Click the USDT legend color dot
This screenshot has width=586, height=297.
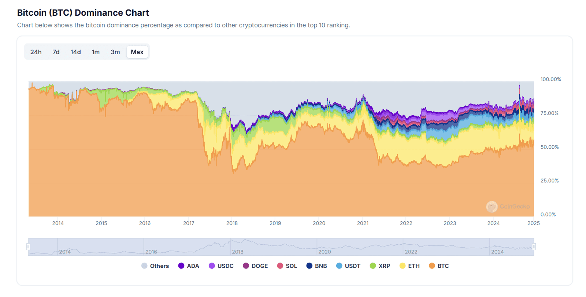coord(339,266)
